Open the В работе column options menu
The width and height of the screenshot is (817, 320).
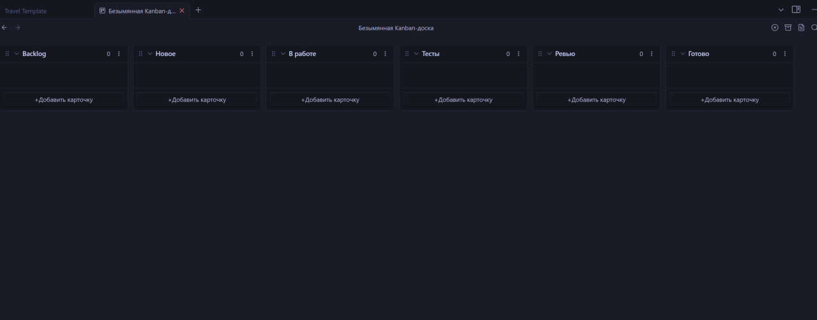pyautogui.click(x=385, y=54)
